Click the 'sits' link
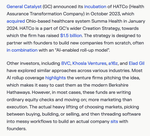The height and width of the screenshot is (136, 150). coord(114,121)
